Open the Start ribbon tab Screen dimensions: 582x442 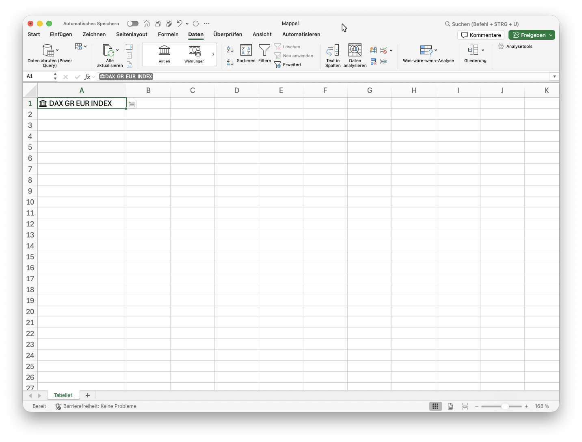tap(34, 34)
